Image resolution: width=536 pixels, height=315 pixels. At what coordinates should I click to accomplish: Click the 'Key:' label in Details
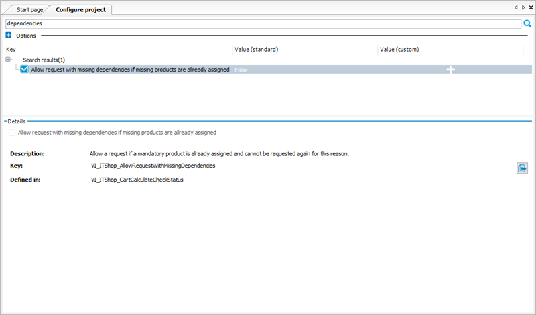pos(16,166)
